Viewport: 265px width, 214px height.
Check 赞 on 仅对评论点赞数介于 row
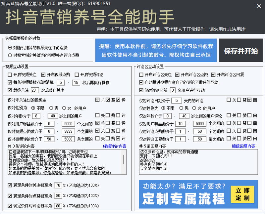[239, 131]
